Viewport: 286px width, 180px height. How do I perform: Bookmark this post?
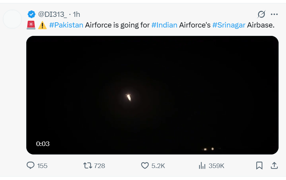(x=259, y=165)
